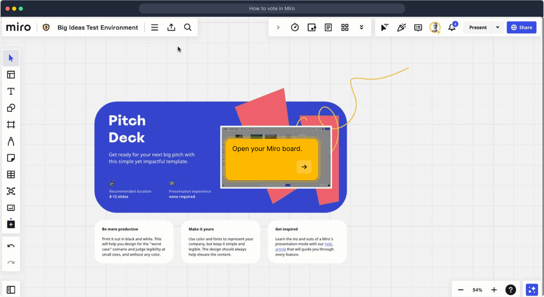Open the notifications bell

(x=452, y=27)
